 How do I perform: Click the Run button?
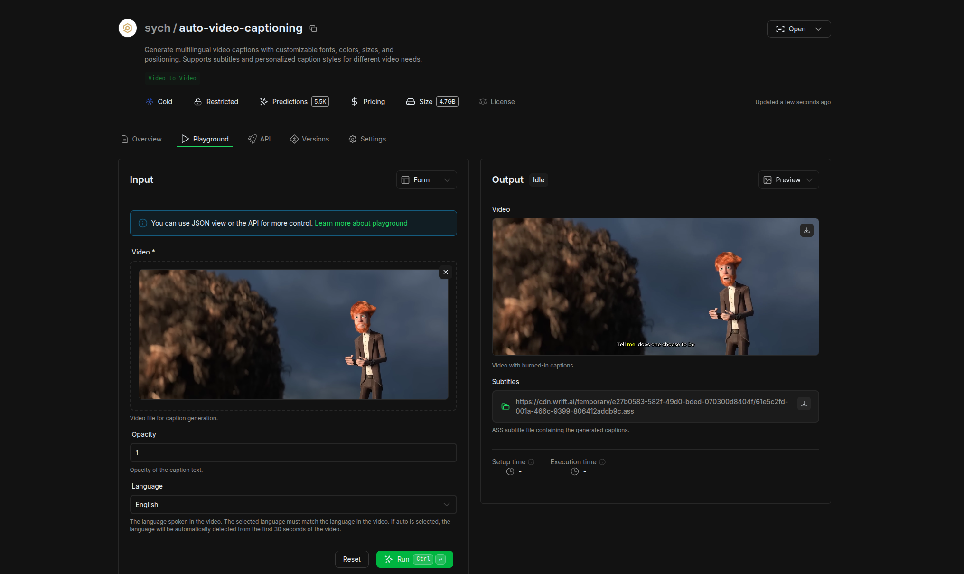[x=414, y=559]
